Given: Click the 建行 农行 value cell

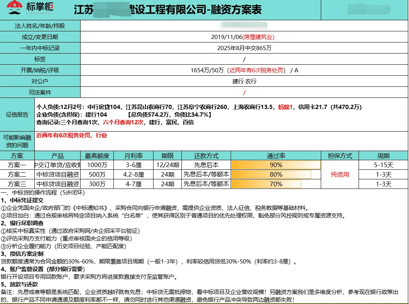Looking at the screenshot, I should pyautogui.click(x=244, y=81).
